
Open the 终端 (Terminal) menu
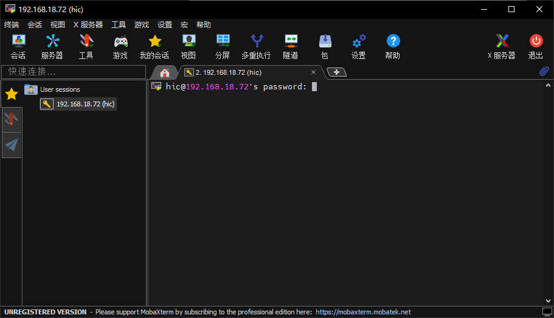[12, 25]
